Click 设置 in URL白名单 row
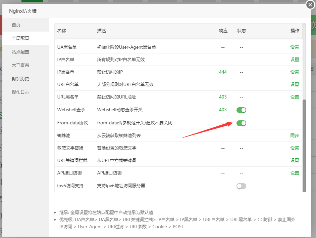 [295, 84]
